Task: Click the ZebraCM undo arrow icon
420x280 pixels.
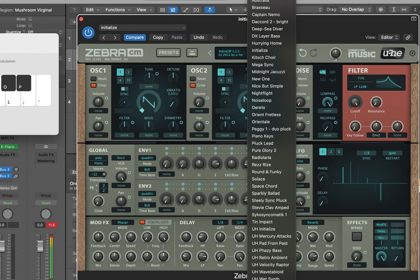Action: (x=302, y=53)
